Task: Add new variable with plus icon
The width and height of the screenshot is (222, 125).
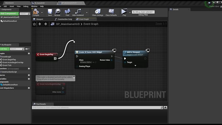Action: coord(29,79)
